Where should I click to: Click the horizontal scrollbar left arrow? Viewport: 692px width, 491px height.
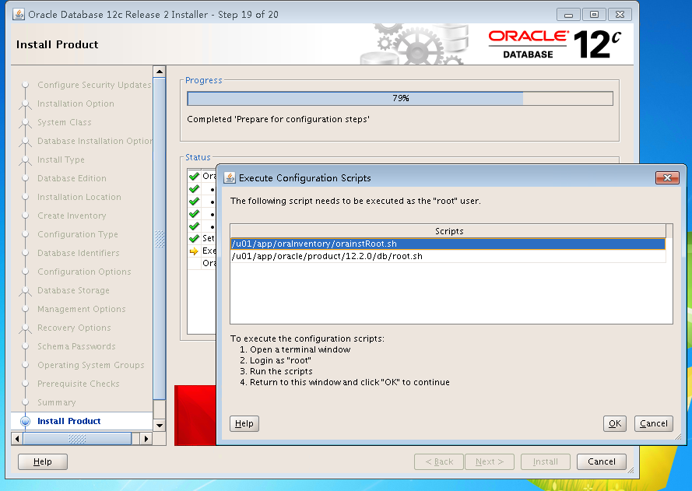(17, 439)
